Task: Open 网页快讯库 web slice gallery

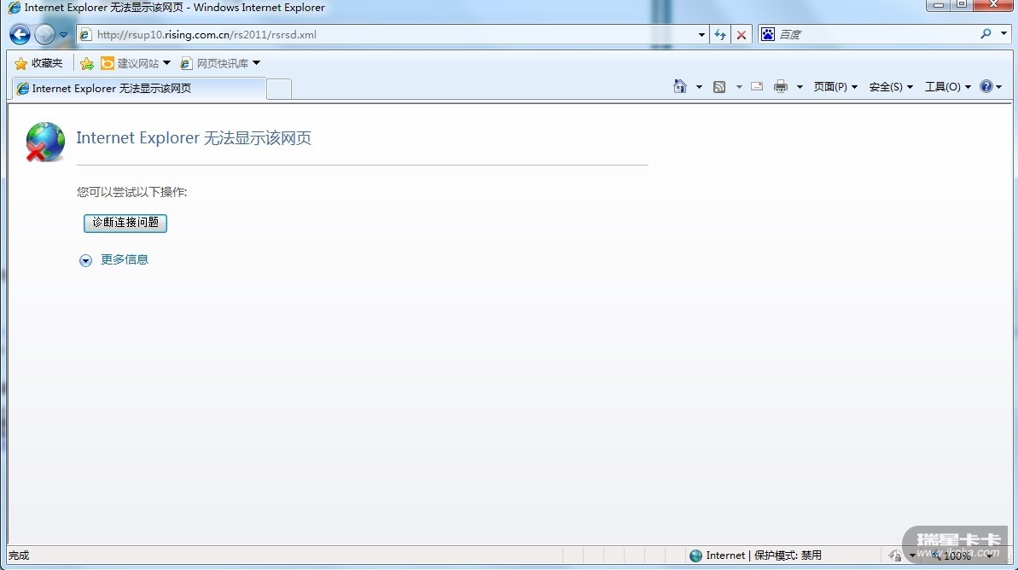Action: pyautogui.click(x=220, y=63)
